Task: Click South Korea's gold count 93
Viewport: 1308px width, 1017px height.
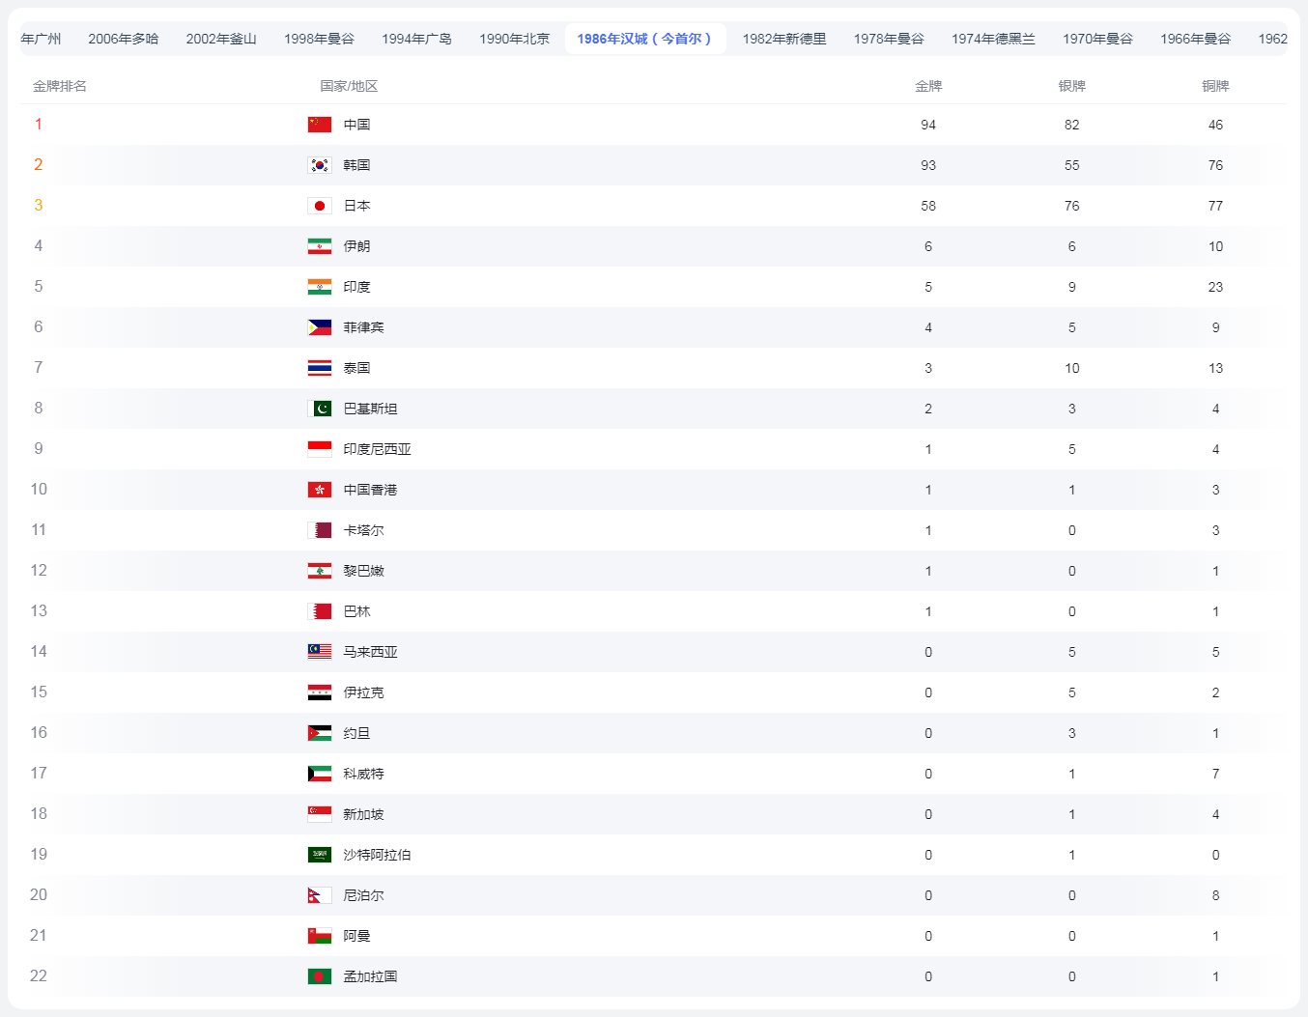Action: [928, 165]
